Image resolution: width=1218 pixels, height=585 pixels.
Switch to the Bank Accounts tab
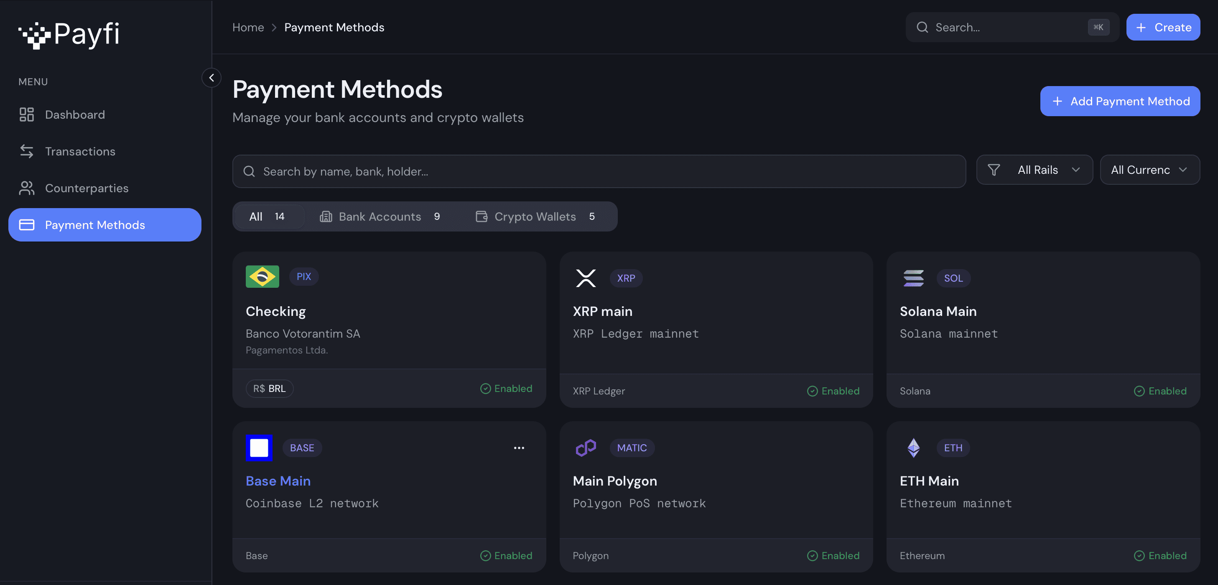(x=380, y=216)
